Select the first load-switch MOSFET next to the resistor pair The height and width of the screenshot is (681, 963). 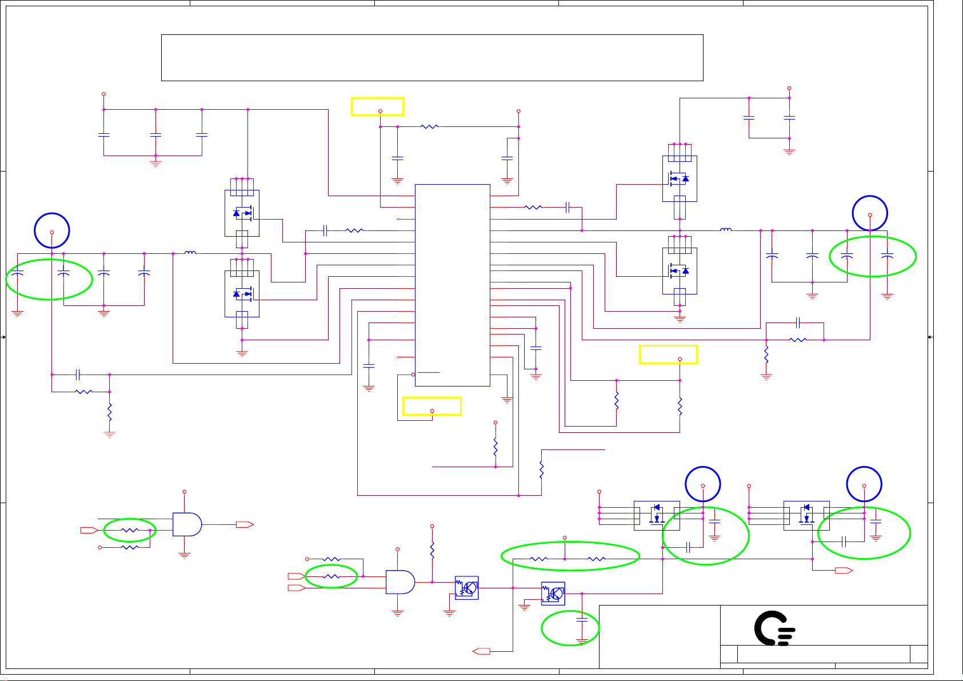pyautogui.click(x=657, y=516)
